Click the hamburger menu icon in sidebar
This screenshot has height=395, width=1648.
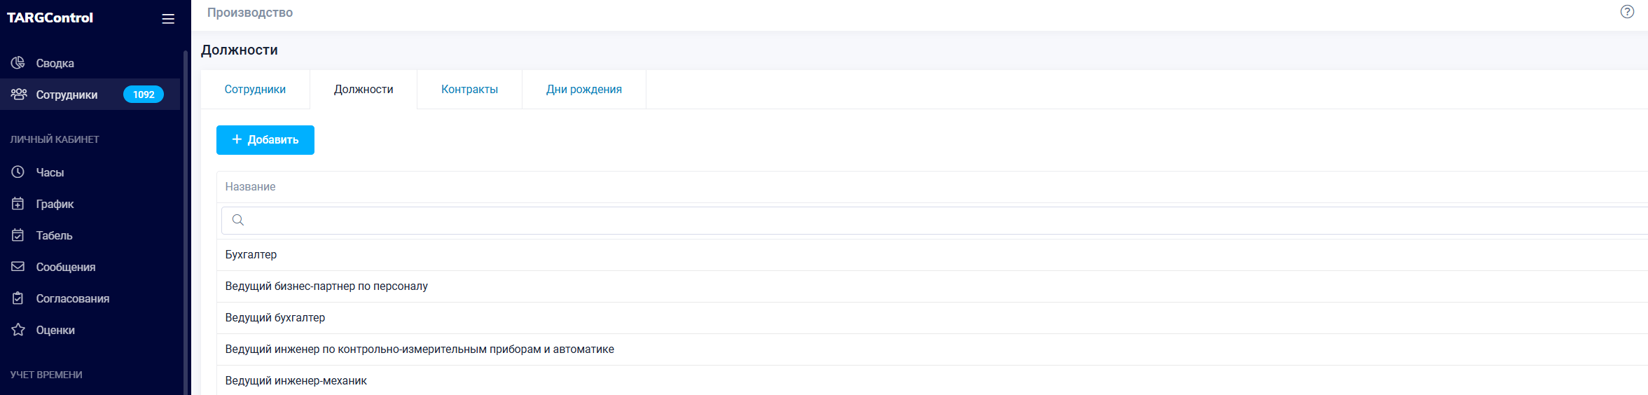click(x=168, y=19)
